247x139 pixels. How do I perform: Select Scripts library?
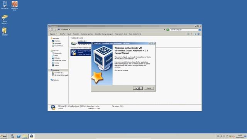56,63
